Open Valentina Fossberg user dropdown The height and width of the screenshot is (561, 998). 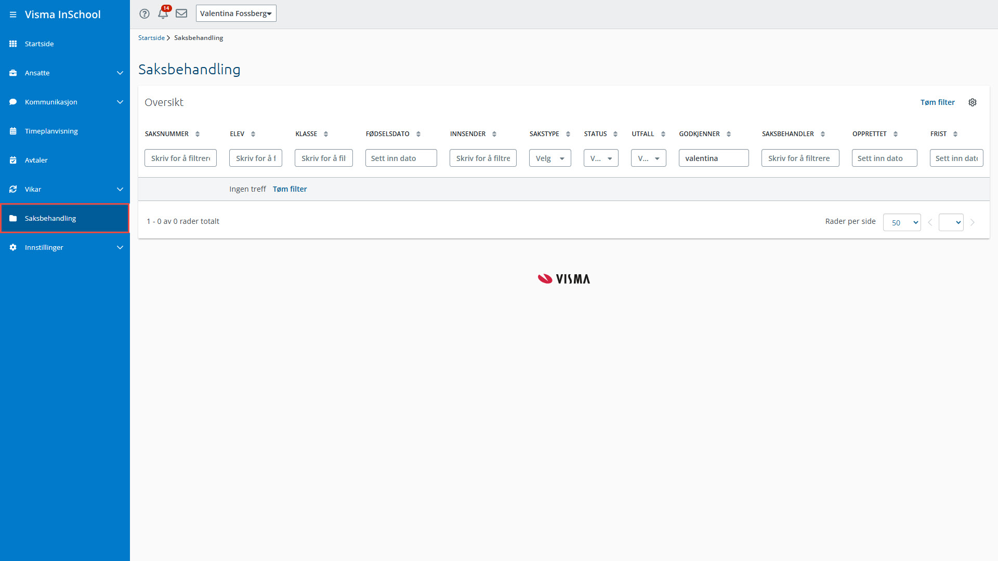(236, 14)
